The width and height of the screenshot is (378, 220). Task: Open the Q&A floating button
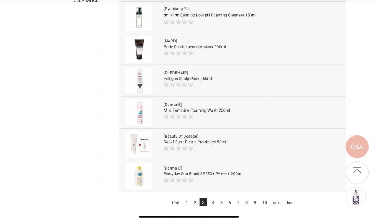[x=357, y=146]
